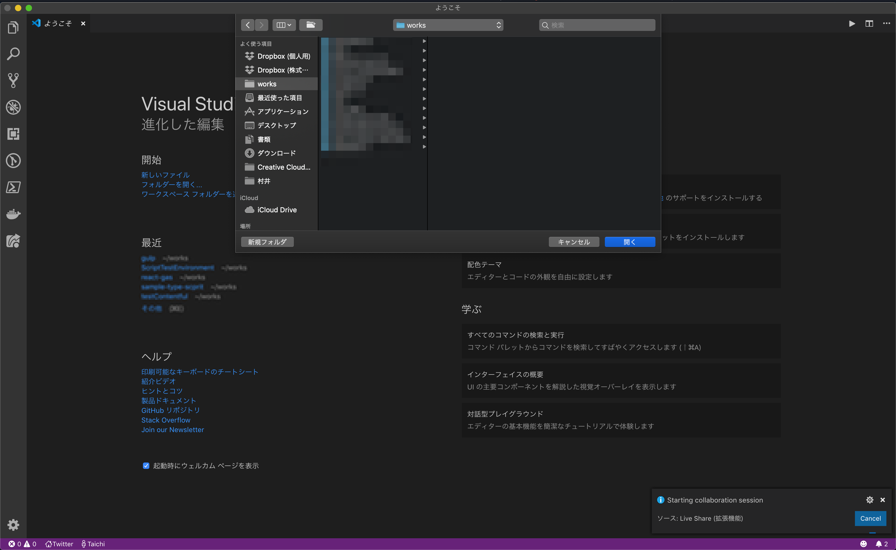Viewport: 896px width, 550px height.
Task: Split the editor with the split icon
Action: pos(869,24)
